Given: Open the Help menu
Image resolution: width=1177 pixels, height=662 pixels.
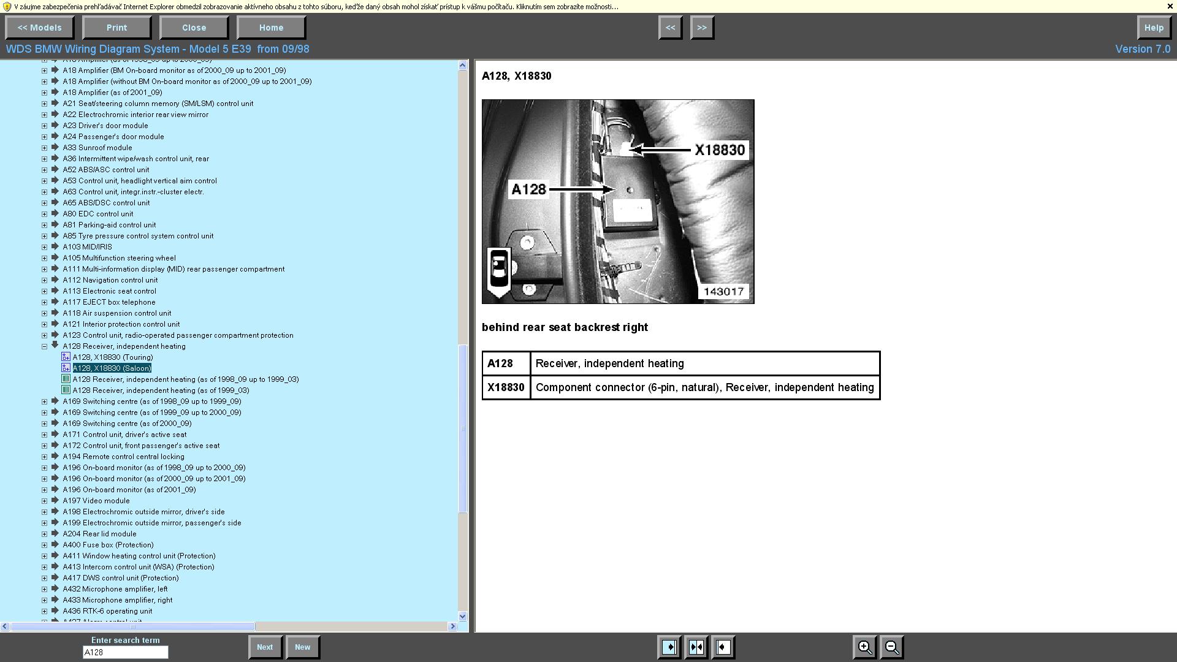Looking at the screenshot, I should point(1153,28).
